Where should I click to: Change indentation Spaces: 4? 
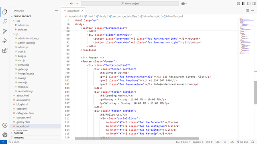coord(198,142)
